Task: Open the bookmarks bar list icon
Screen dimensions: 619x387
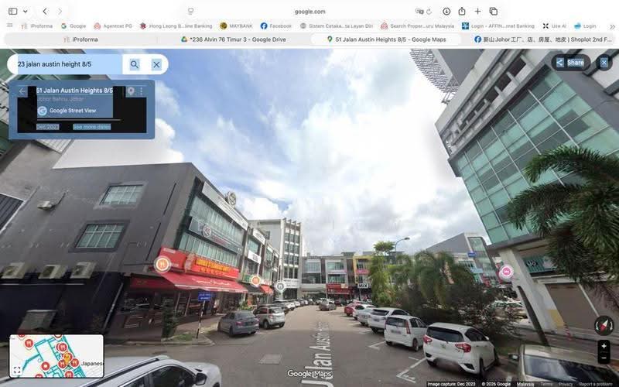Action: [10, 26]
